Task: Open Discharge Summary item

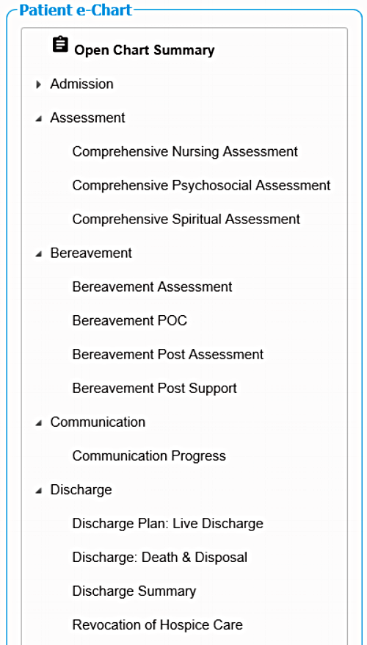Action: click(134, 591)
